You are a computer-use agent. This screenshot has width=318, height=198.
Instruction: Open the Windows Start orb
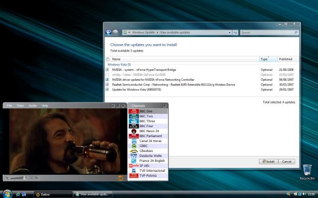7,194
